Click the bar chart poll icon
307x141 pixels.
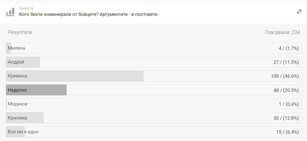pos(10,12)
